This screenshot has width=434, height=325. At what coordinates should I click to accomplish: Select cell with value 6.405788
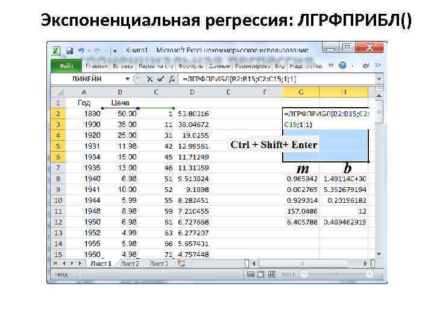click(301, 222)
